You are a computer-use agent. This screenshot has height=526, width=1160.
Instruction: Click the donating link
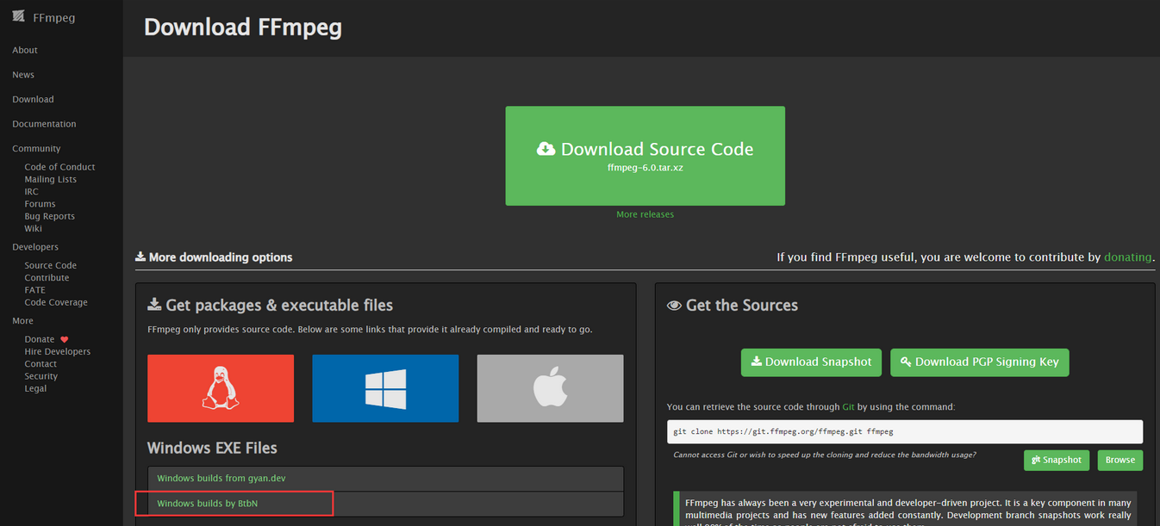pyautogui.click(x=1128, y=257)
